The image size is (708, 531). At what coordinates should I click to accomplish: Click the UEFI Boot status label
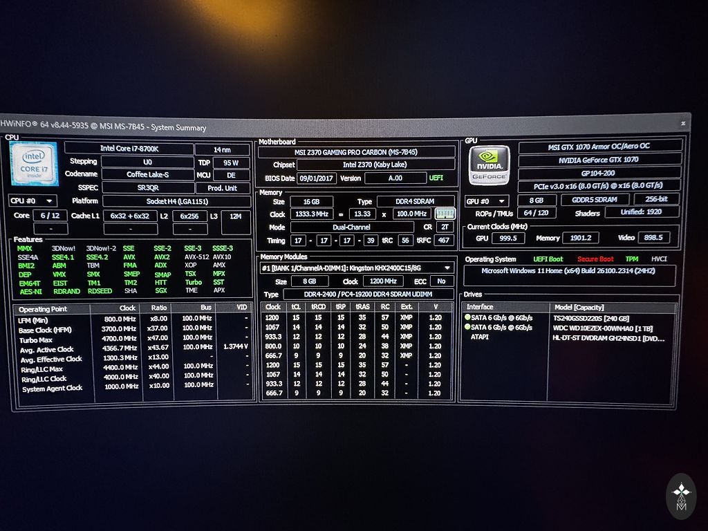point(548,259)
